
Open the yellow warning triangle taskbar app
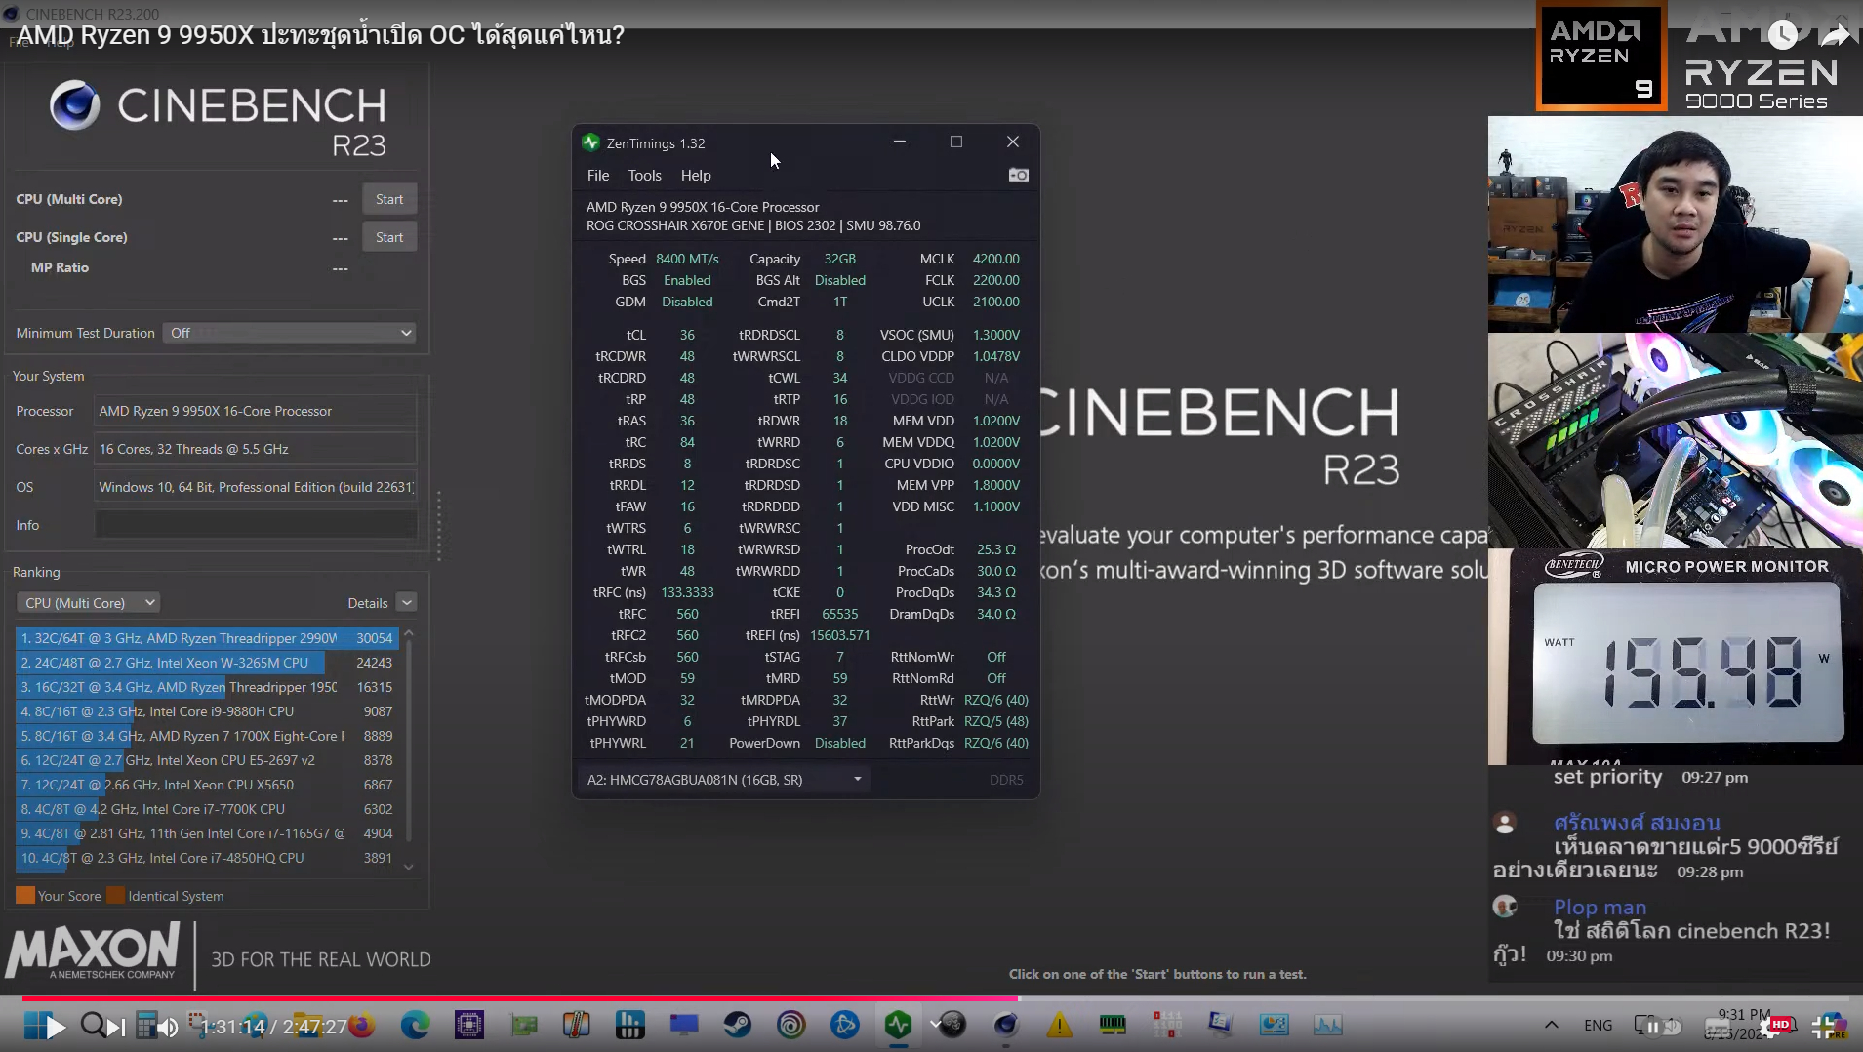[x=1059, y=1025]
